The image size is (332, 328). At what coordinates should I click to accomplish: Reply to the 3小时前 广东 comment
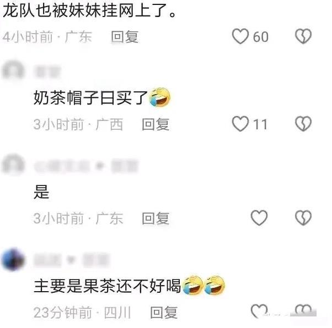(x=156, y=218)
